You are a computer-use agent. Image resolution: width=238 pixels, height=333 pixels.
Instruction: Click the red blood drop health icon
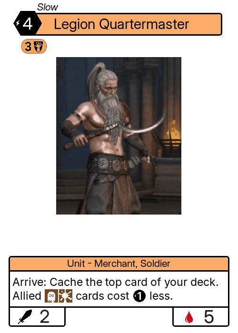[x=189, y=317]
